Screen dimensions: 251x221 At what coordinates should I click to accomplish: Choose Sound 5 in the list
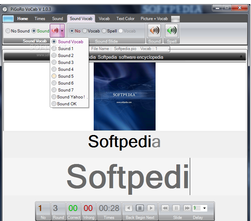(x=69, y=76)
